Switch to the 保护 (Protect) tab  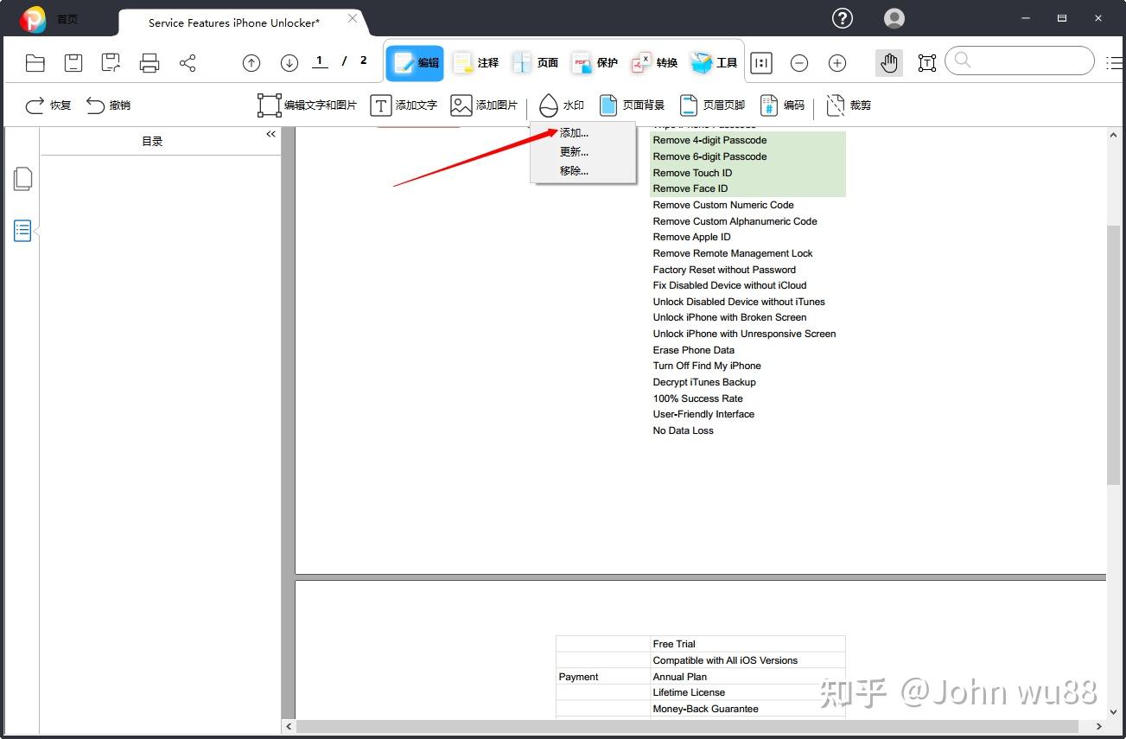pos(595,62)
